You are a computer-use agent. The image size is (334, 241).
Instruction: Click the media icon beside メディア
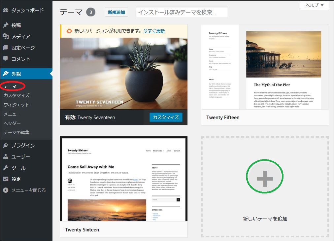pyautogui.click(x=6, y=36)
